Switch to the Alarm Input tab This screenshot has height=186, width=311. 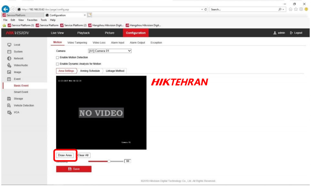tap(118, 43)
